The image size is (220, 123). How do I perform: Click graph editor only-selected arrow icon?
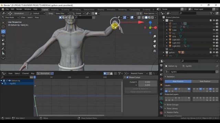tap(105, 73)
